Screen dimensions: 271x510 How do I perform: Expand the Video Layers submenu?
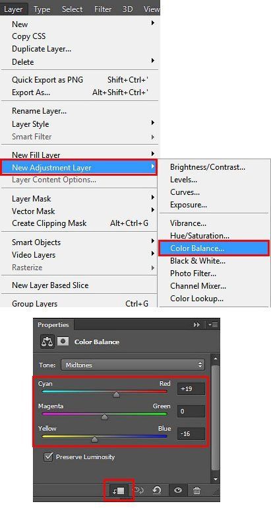pos(152,254)
